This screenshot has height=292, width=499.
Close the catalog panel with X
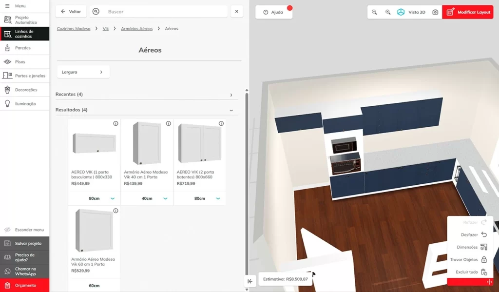coord(236,12)
